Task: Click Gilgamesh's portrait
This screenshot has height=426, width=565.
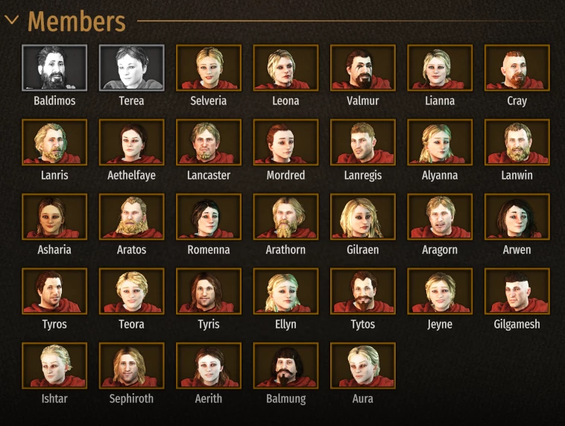Action: click(517, 291)
